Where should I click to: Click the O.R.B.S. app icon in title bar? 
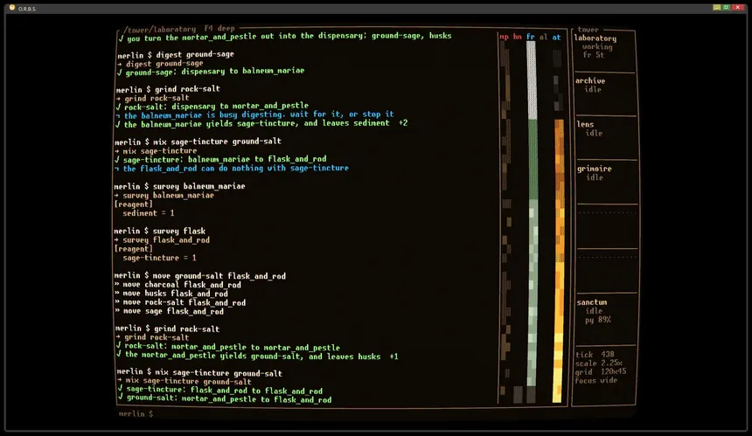[12, 8]
